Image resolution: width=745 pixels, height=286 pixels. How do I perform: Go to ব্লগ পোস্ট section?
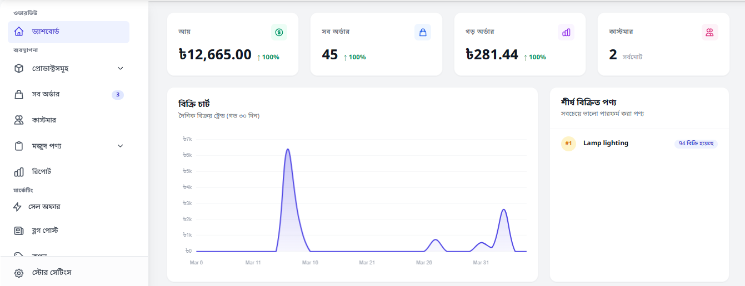point(68,231)
